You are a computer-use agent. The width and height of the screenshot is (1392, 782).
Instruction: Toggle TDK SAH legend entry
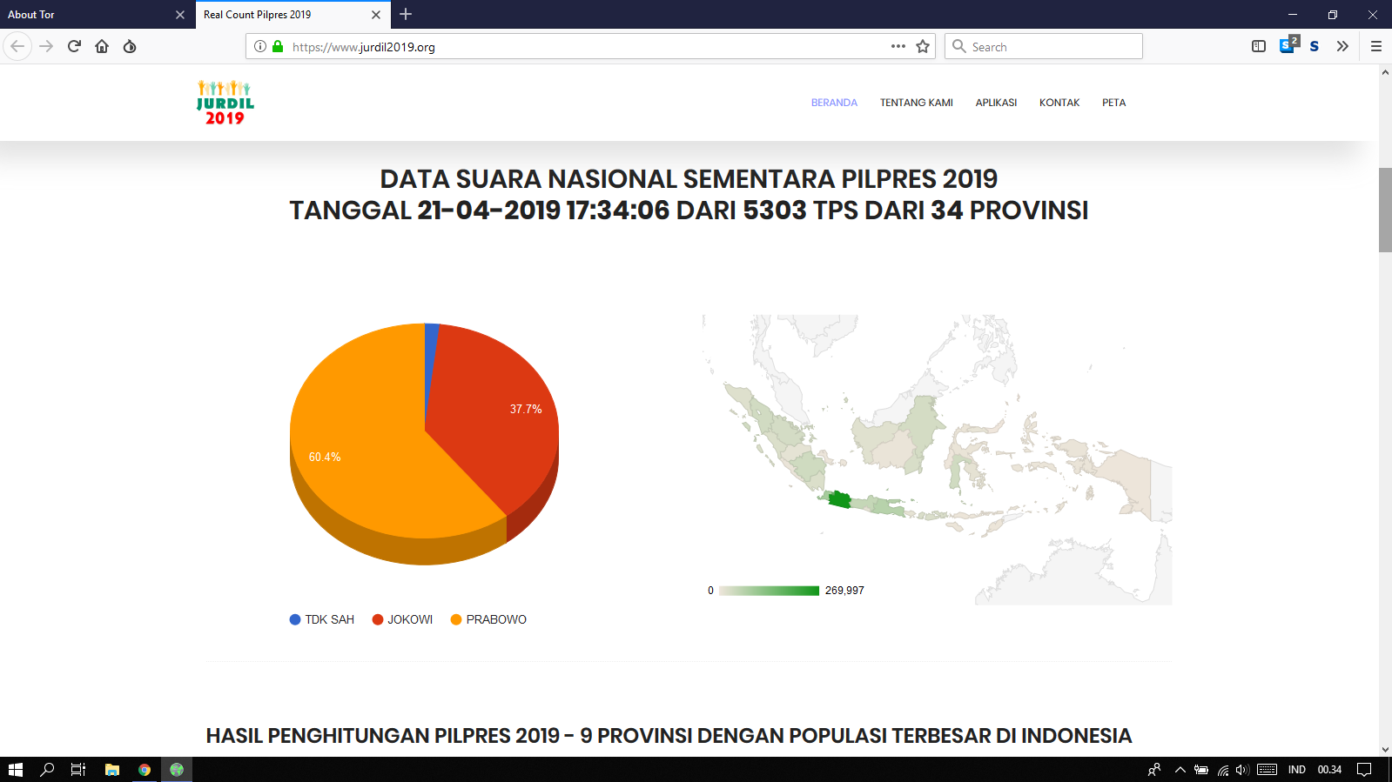tap(322, 619)
